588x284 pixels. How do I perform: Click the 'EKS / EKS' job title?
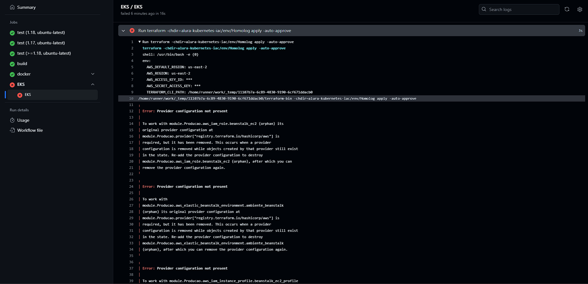pyautogui.click(x=131, y=7)
